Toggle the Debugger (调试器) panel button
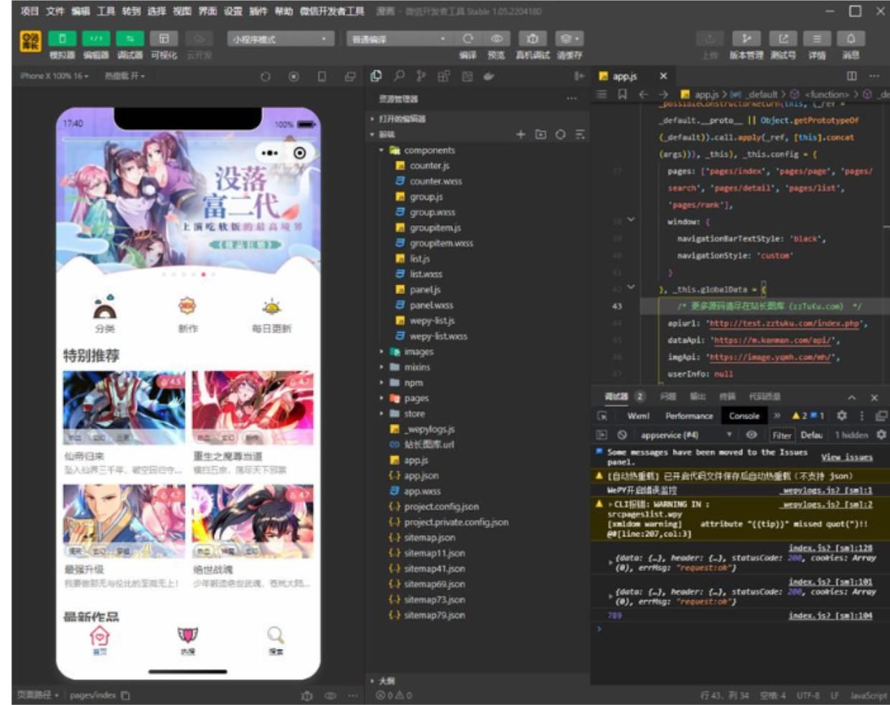 click(x=130, y=39)
